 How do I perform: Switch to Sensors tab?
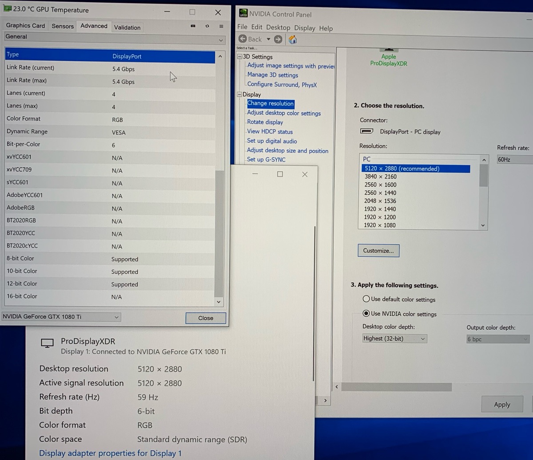[x=63, y=26]
